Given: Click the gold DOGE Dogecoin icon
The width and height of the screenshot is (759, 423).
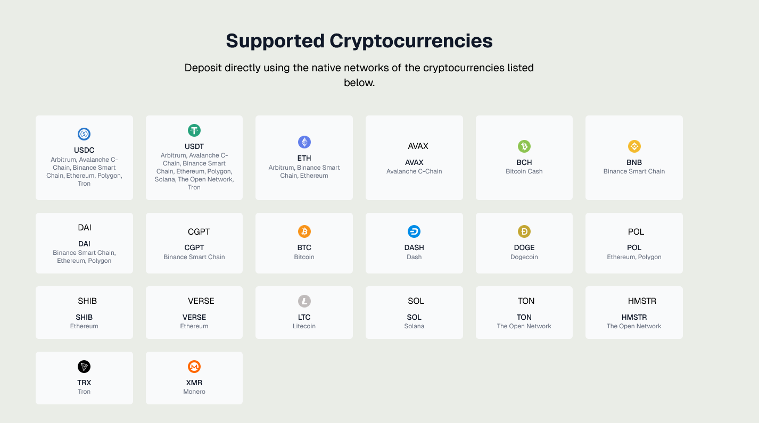Looking at the screenshot, I should click(524, 231).
